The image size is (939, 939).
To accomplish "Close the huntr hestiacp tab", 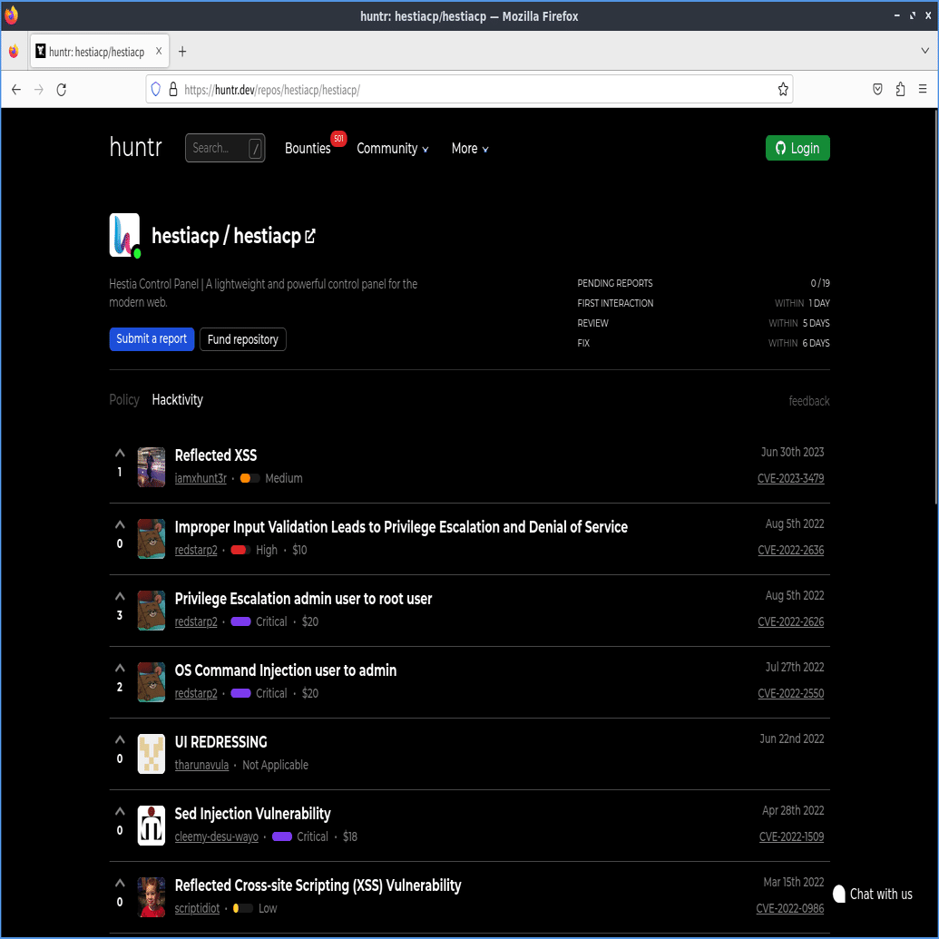I will 159,52.
